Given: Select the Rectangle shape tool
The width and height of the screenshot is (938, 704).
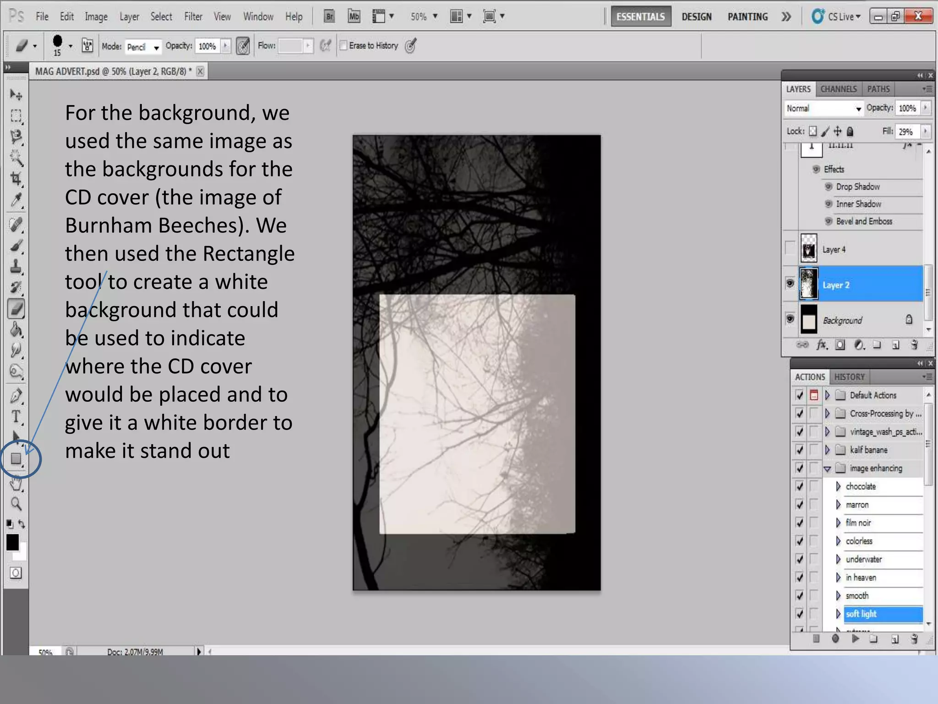Looking at the screenshot, I should coord(16,459).
